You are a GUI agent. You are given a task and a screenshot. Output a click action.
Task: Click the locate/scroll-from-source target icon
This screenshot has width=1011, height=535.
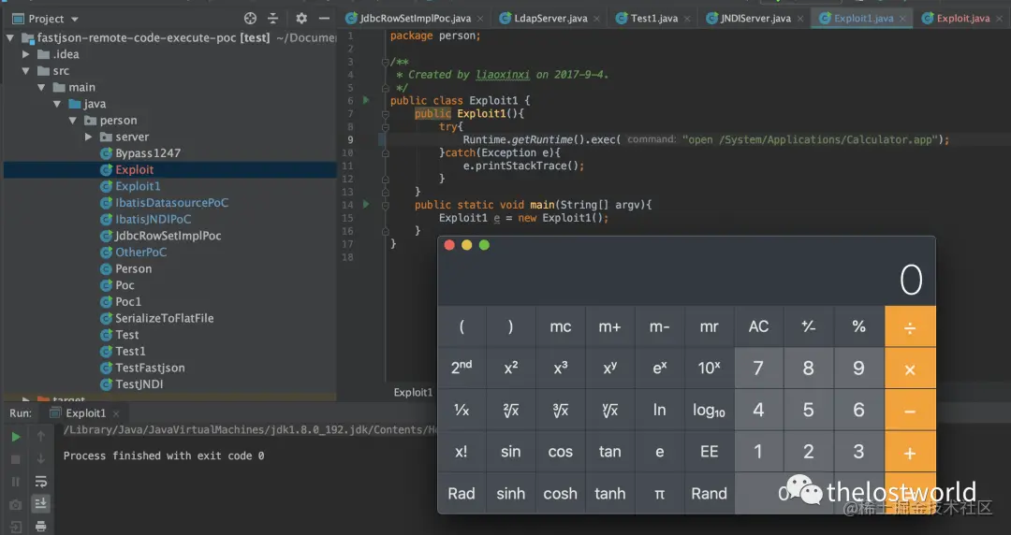point(250,19)
